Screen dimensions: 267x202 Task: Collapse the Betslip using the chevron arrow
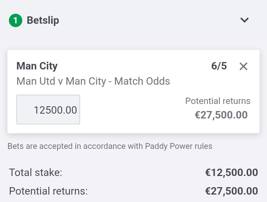pyautogui.click(x=244, y=20)
